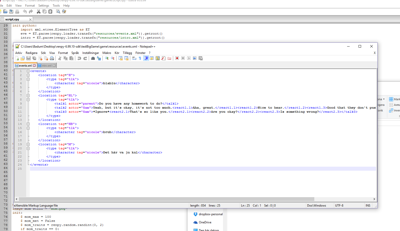
Task: Open the Redigera menu
Action: [32, 53]
